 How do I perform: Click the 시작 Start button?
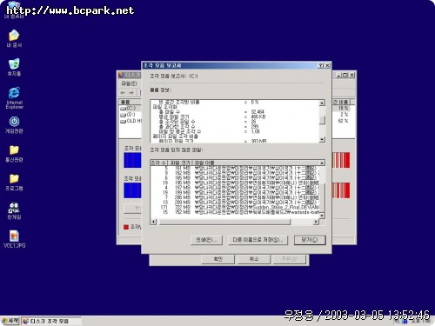10,321
